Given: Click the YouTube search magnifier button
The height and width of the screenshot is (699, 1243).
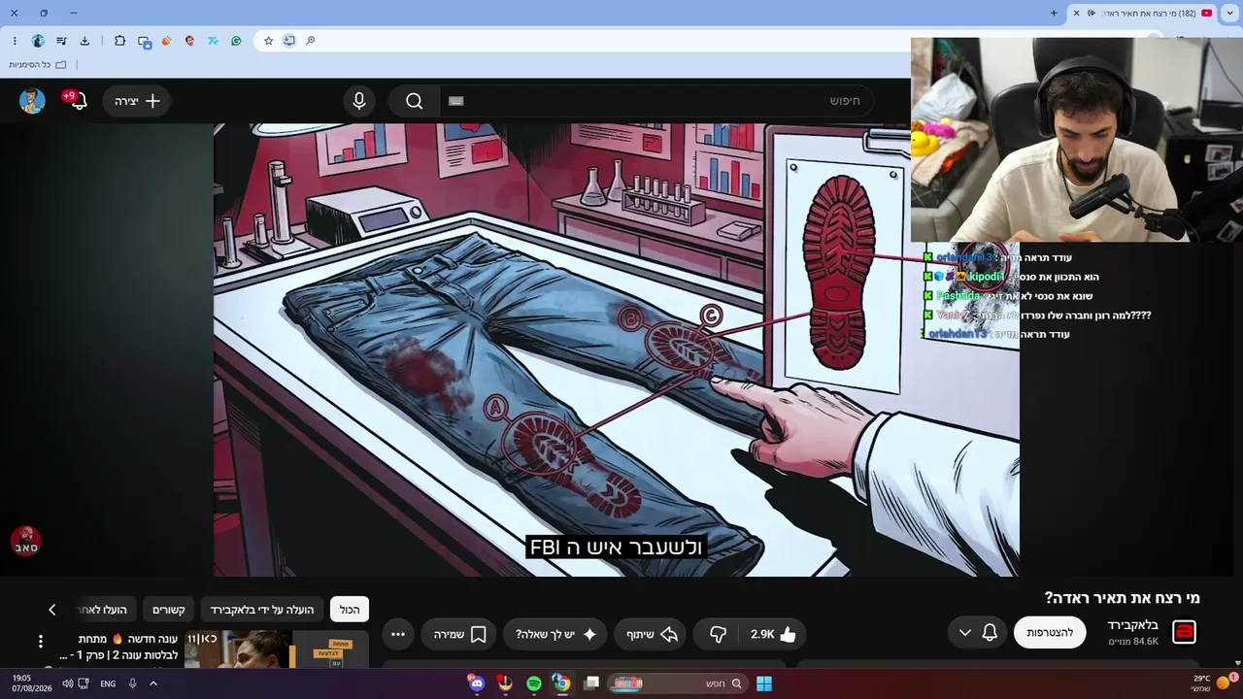Looking at the screenshot, I should point(415,101).
